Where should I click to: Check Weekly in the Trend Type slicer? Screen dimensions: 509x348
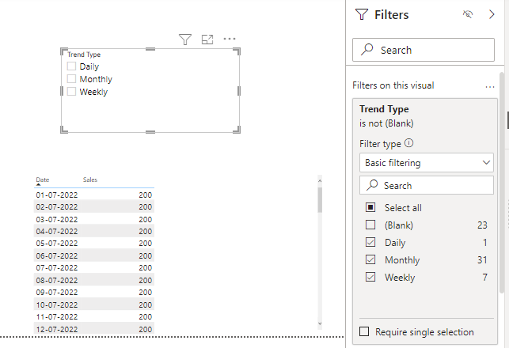click(x=71, y=92)
